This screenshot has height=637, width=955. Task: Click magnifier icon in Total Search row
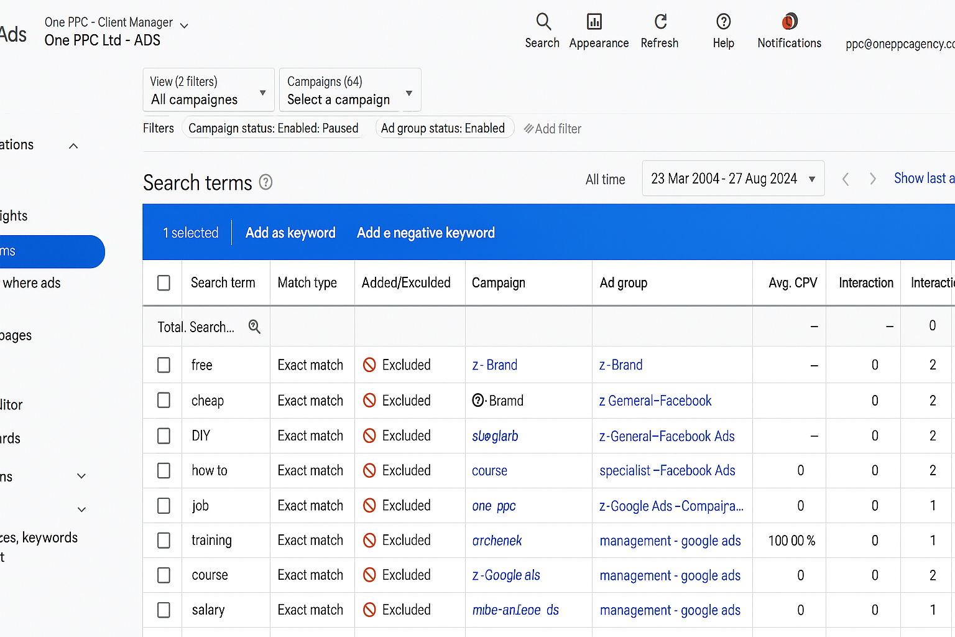[x=254, y=327]
